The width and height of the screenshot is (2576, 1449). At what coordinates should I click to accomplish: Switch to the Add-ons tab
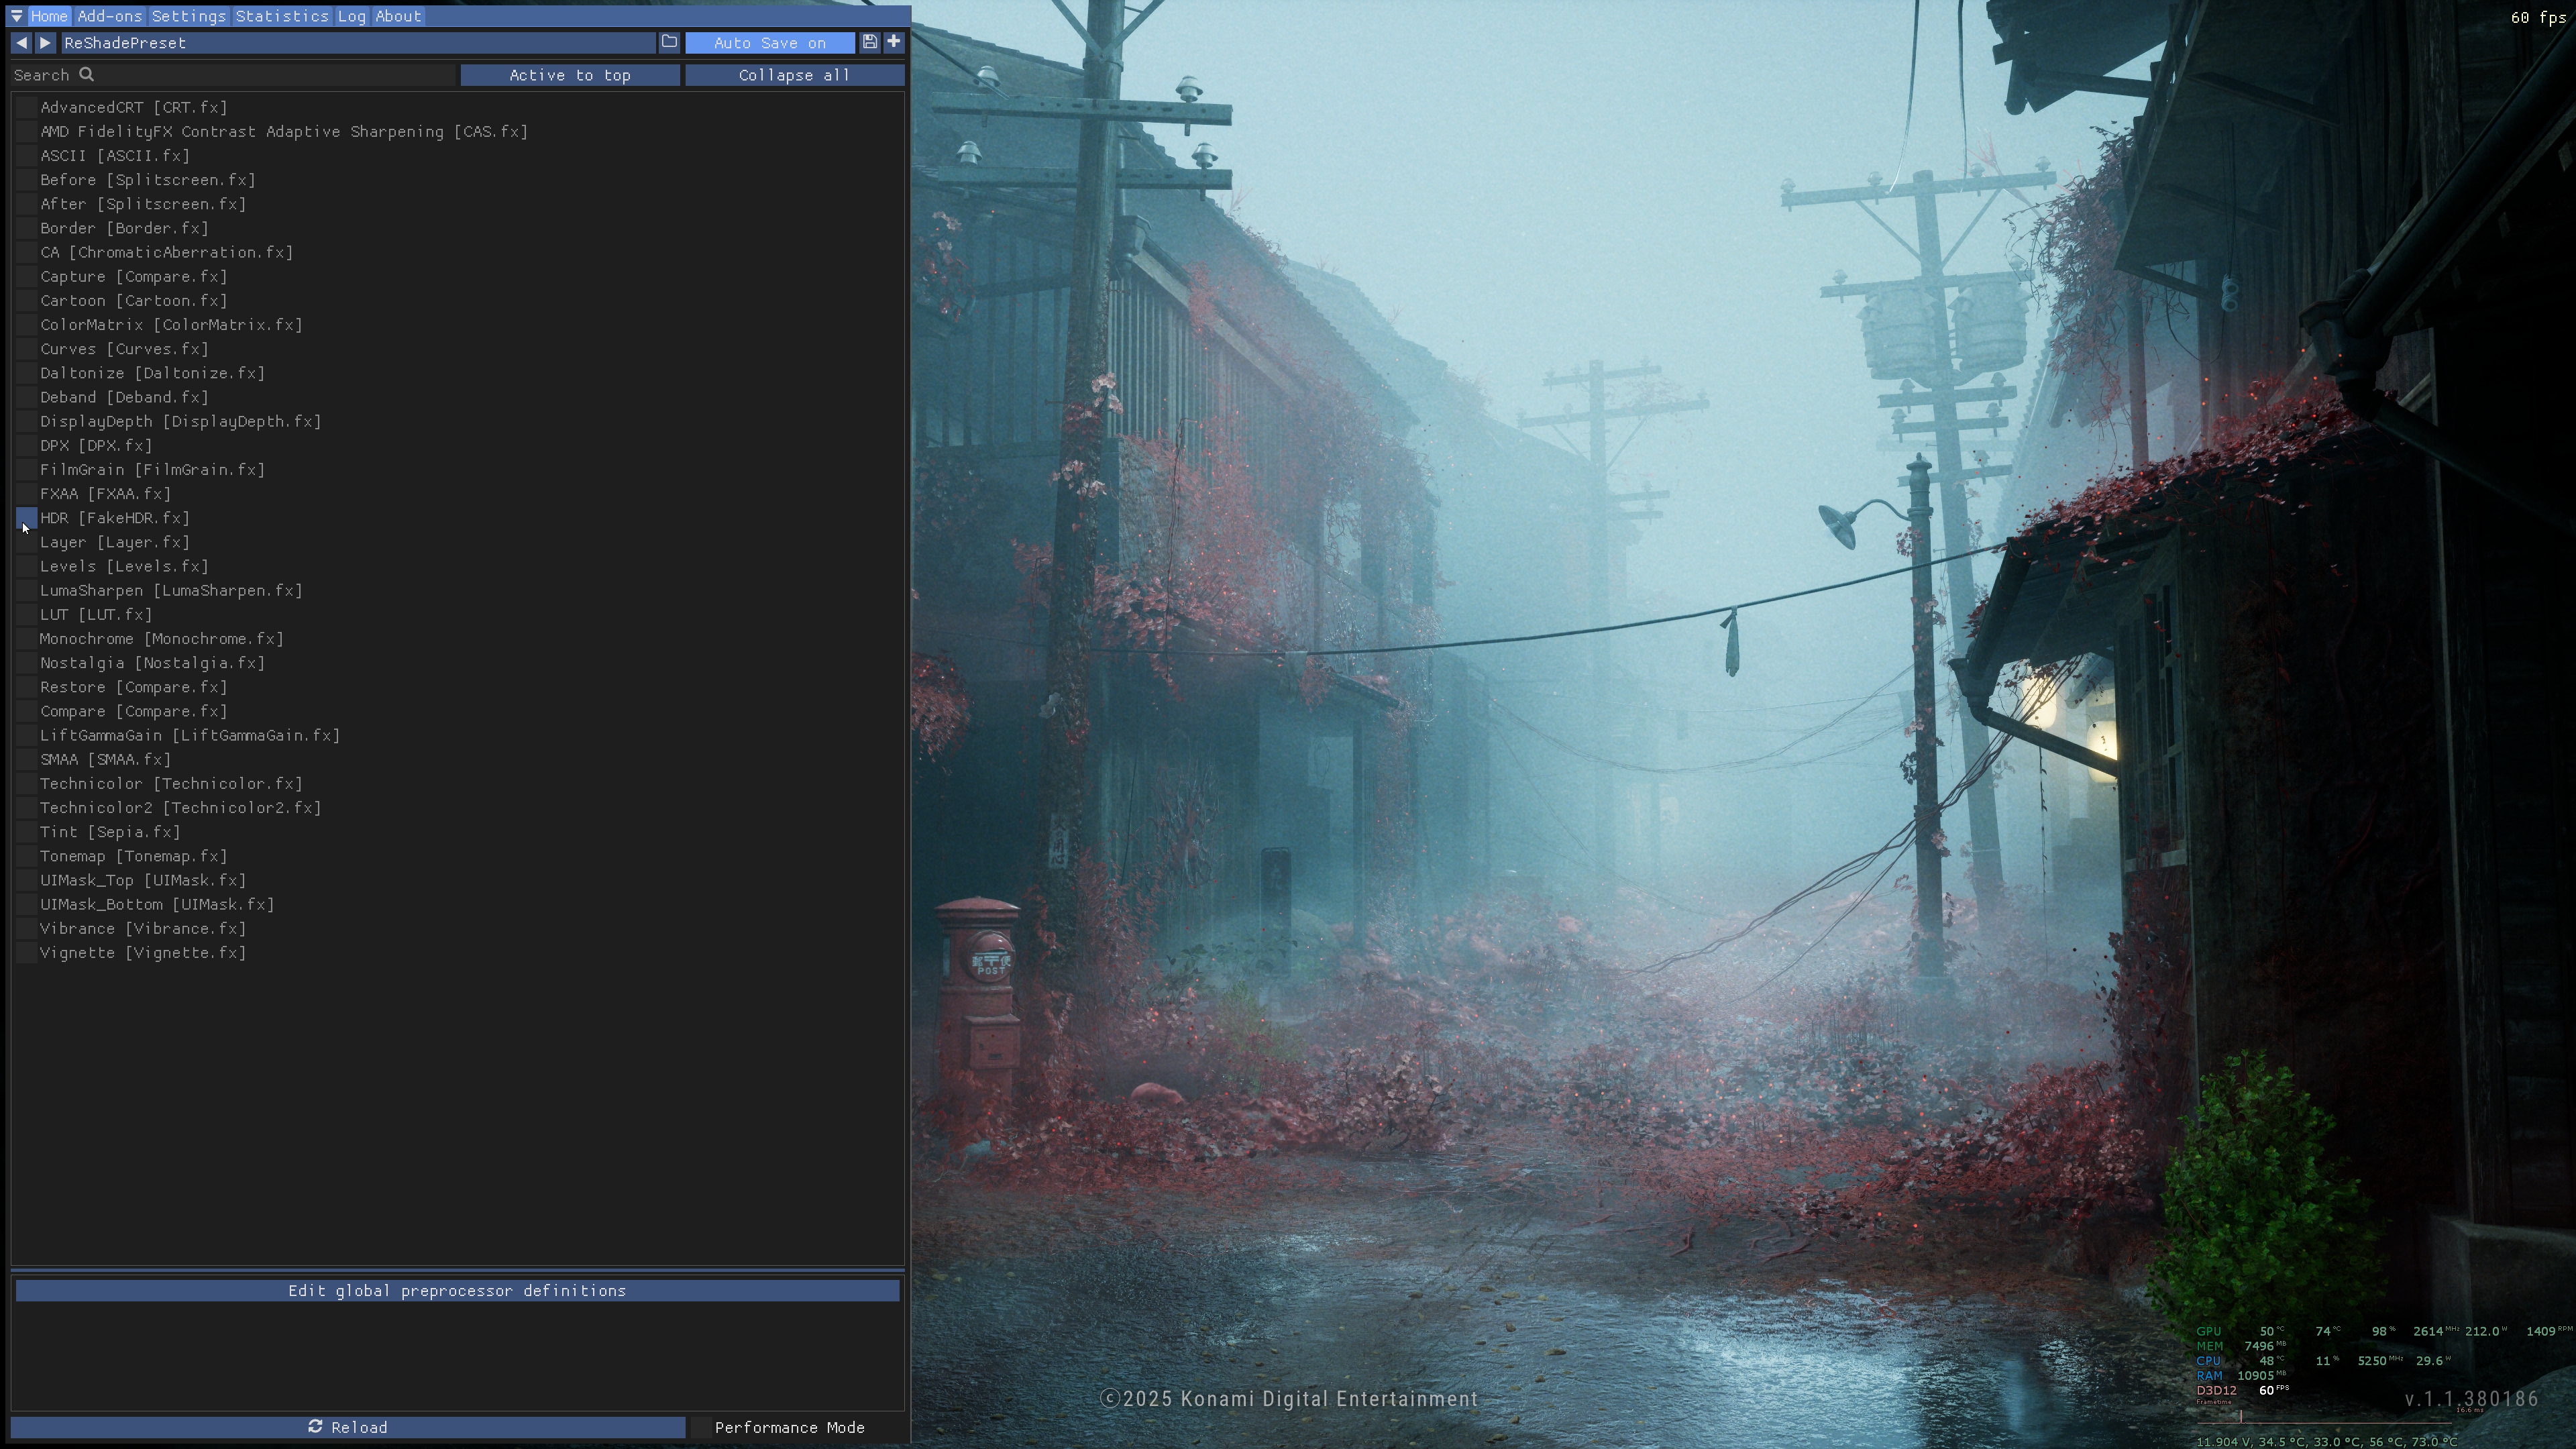[110, 16]
